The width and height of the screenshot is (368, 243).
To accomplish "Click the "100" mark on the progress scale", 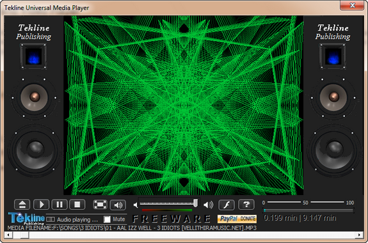I will pos(350,203).
